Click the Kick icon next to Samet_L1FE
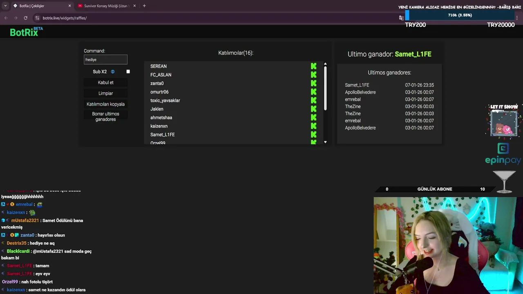Screen dimensions: 523x294 click(x=313, y=135)
